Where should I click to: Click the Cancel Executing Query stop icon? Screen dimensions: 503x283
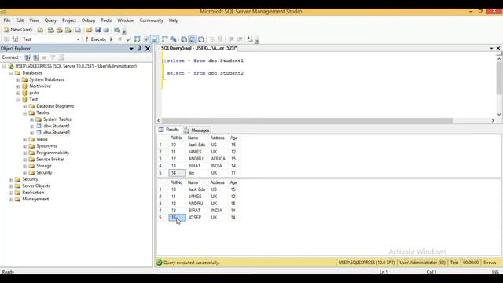click(119, 39)
